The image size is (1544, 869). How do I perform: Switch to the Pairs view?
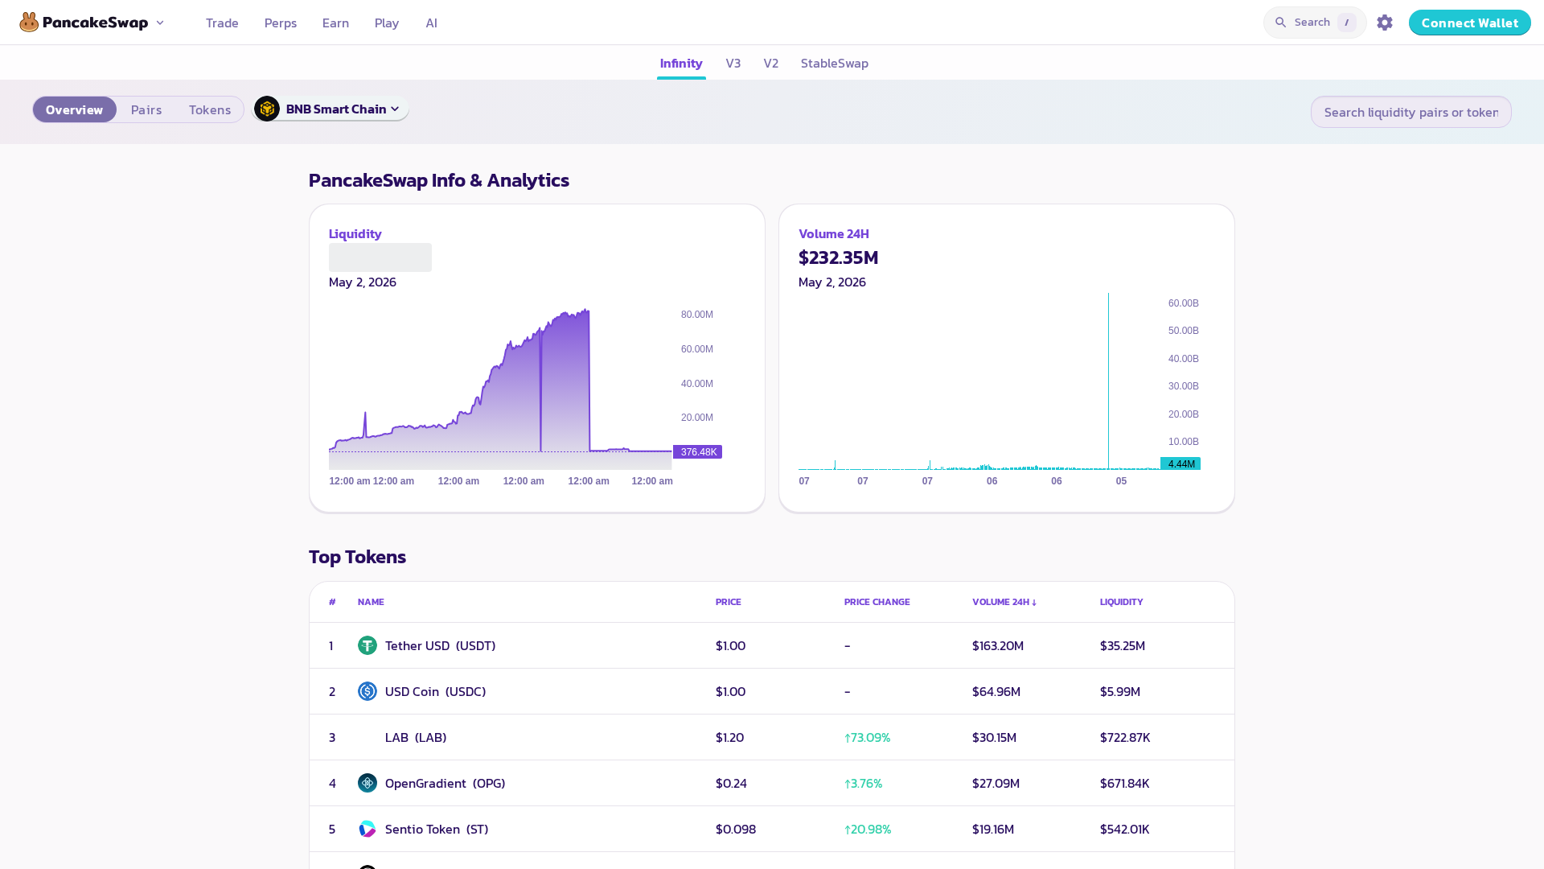146,109
